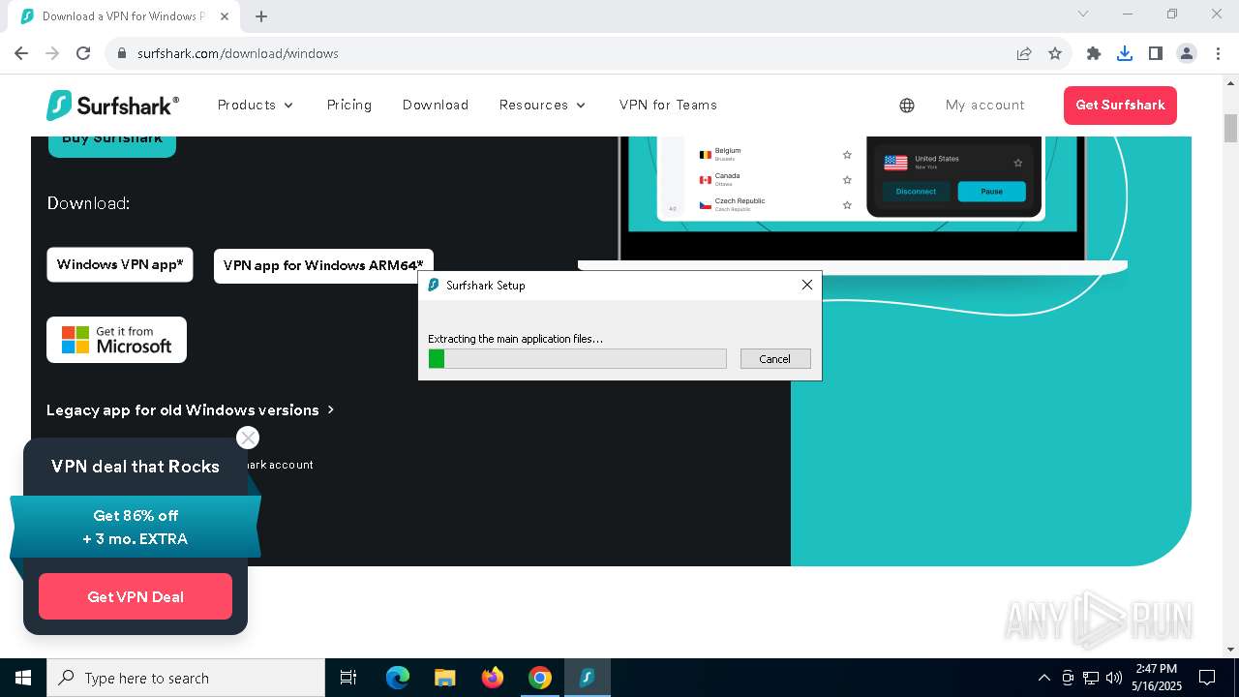This screenshot has width=1239, height=697.
Task: Close the Surfshark Setup dialog
Action: (x=807, y=285)
